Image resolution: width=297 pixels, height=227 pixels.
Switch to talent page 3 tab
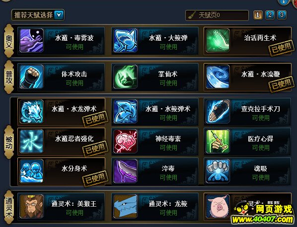click(x=282, y=15)
